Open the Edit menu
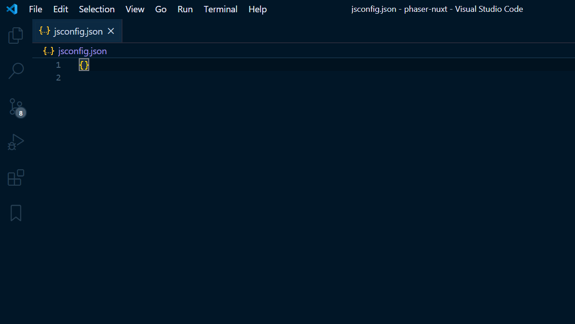The width and height of the screenshot is (575, 324). click(x=60, y=9)
